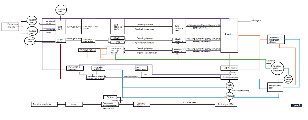Viewport: 308px width, 120px height.
Task: Click the Ammonia Transfer tank box
Action: click(87, 50)
